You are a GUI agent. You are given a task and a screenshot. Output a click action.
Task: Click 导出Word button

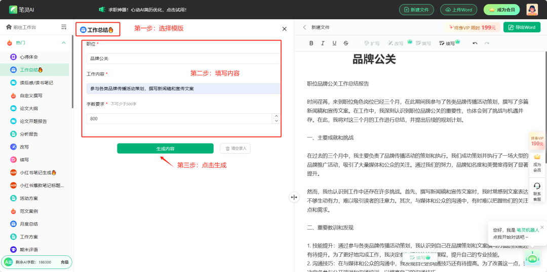tap(522, 27)
